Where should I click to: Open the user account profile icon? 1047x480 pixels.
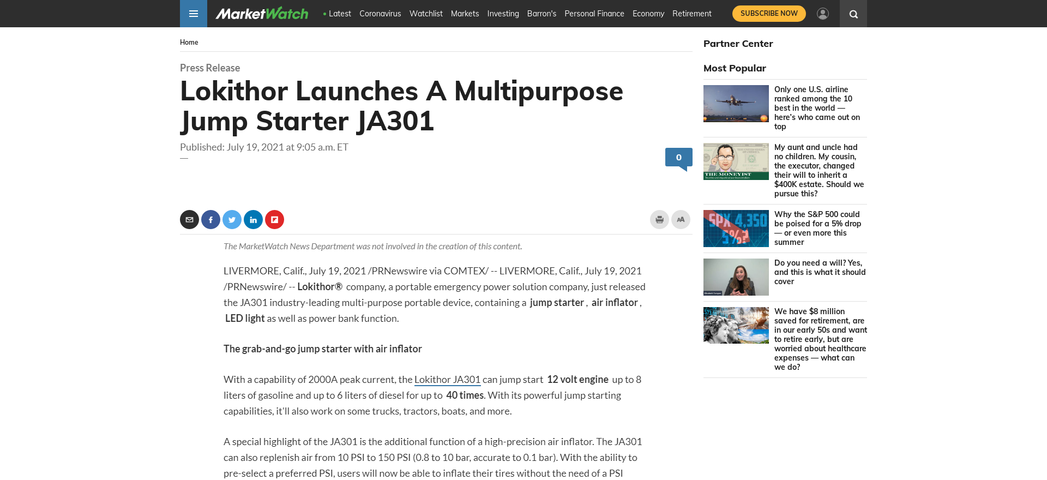pyautogui.click(x=822, y=14)
